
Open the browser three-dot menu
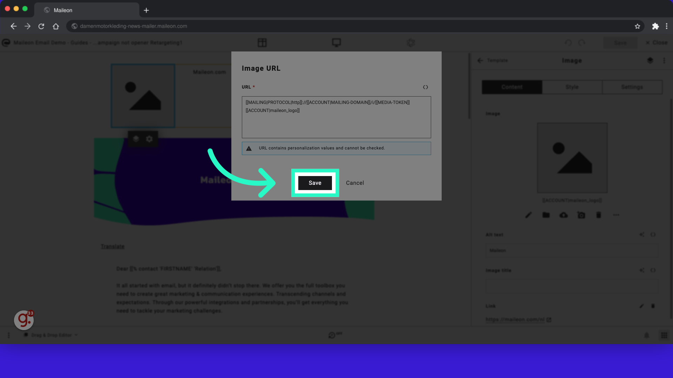(667, 26)
